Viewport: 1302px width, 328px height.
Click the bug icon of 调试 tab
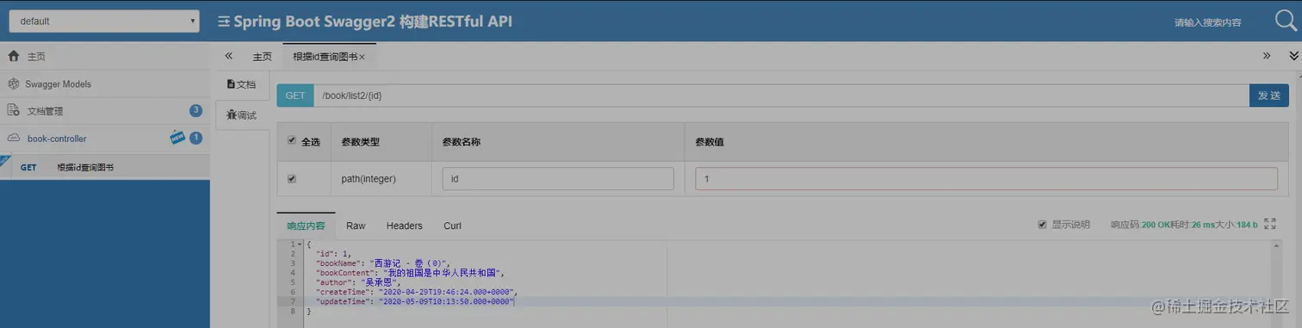point(231,114)
